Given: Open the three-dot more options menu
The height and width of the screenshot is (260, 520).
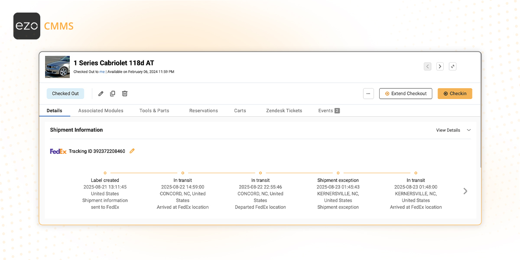Looking at the screenshot, I should 368,94.
